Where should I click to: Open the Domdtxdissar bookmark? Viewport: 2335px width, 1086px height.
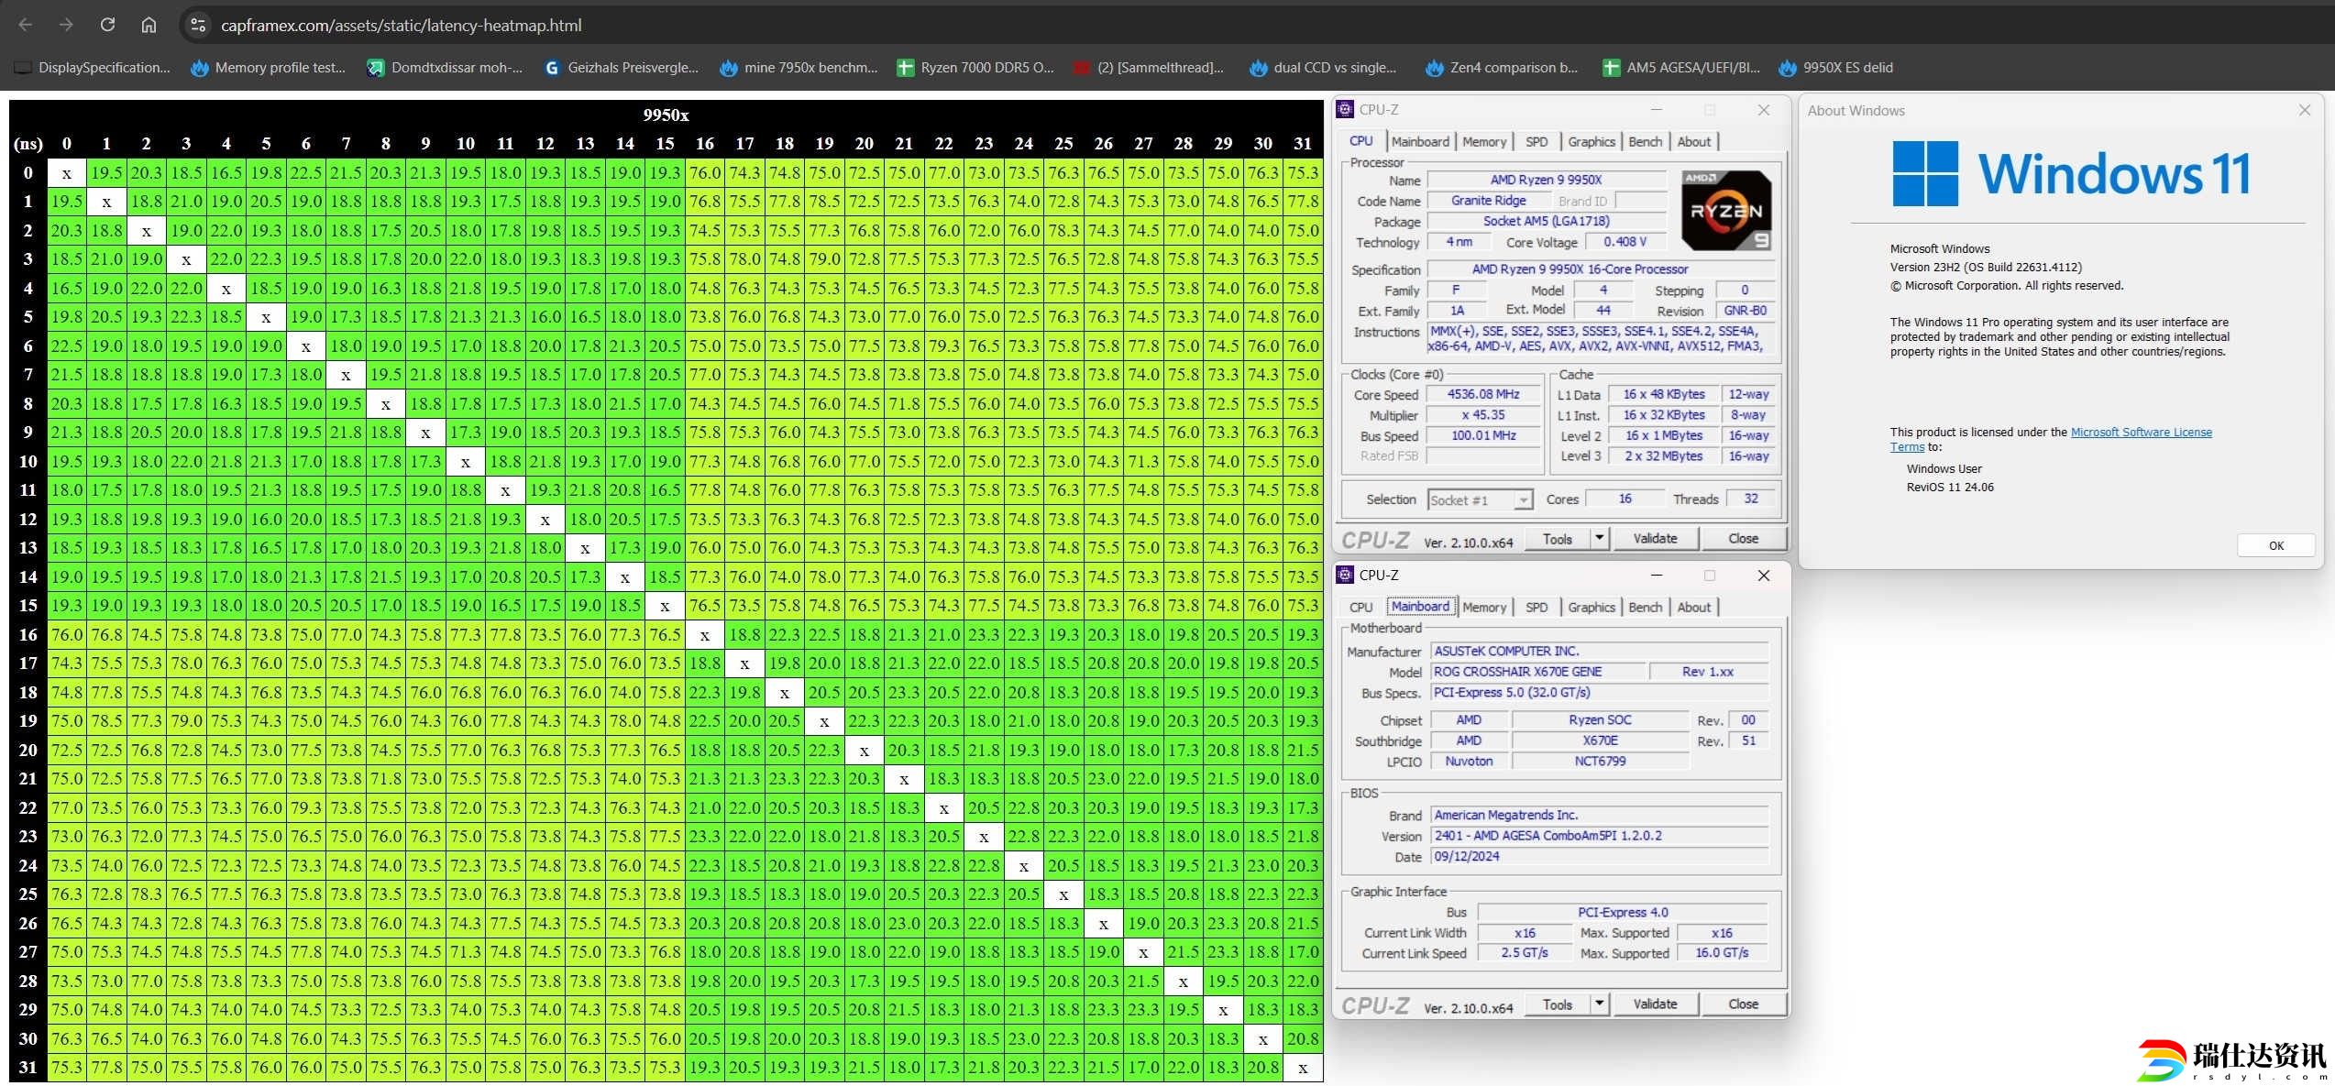coord(445,67)
